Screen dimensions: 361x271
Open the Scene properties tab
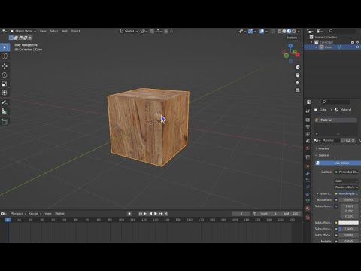click(308, 141)
